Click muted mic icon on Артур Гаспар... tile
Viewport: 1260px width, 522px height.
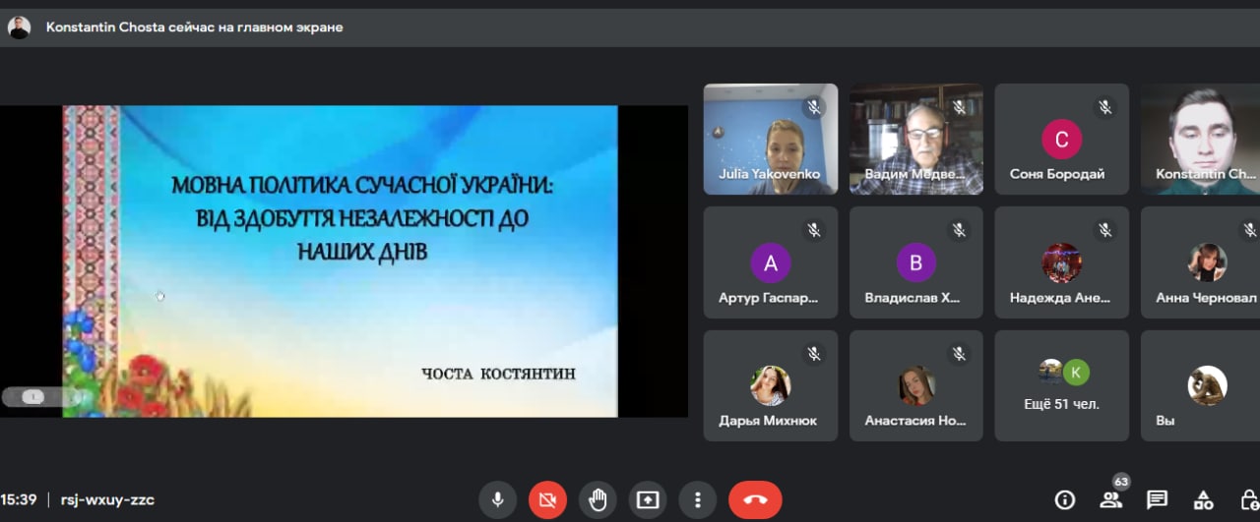813,230
